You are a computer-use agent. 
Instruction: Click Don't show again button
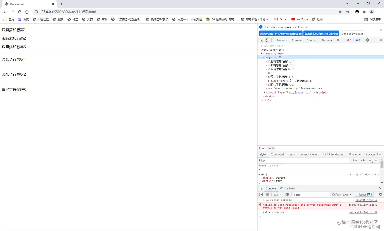352,34
